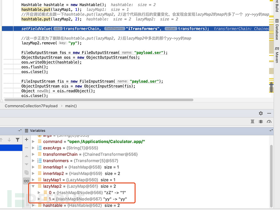Select transformerChain = {ChainedTransformer@556} row

90,154
